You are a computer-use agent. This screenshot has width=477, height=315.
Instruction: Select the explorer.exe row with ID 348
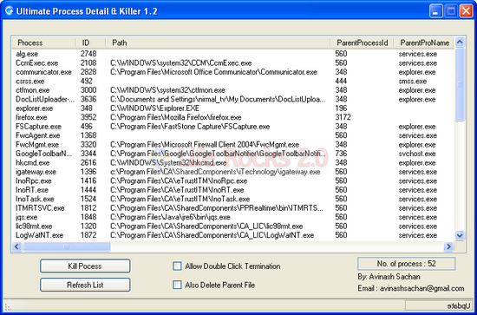[x=233, y=108]
